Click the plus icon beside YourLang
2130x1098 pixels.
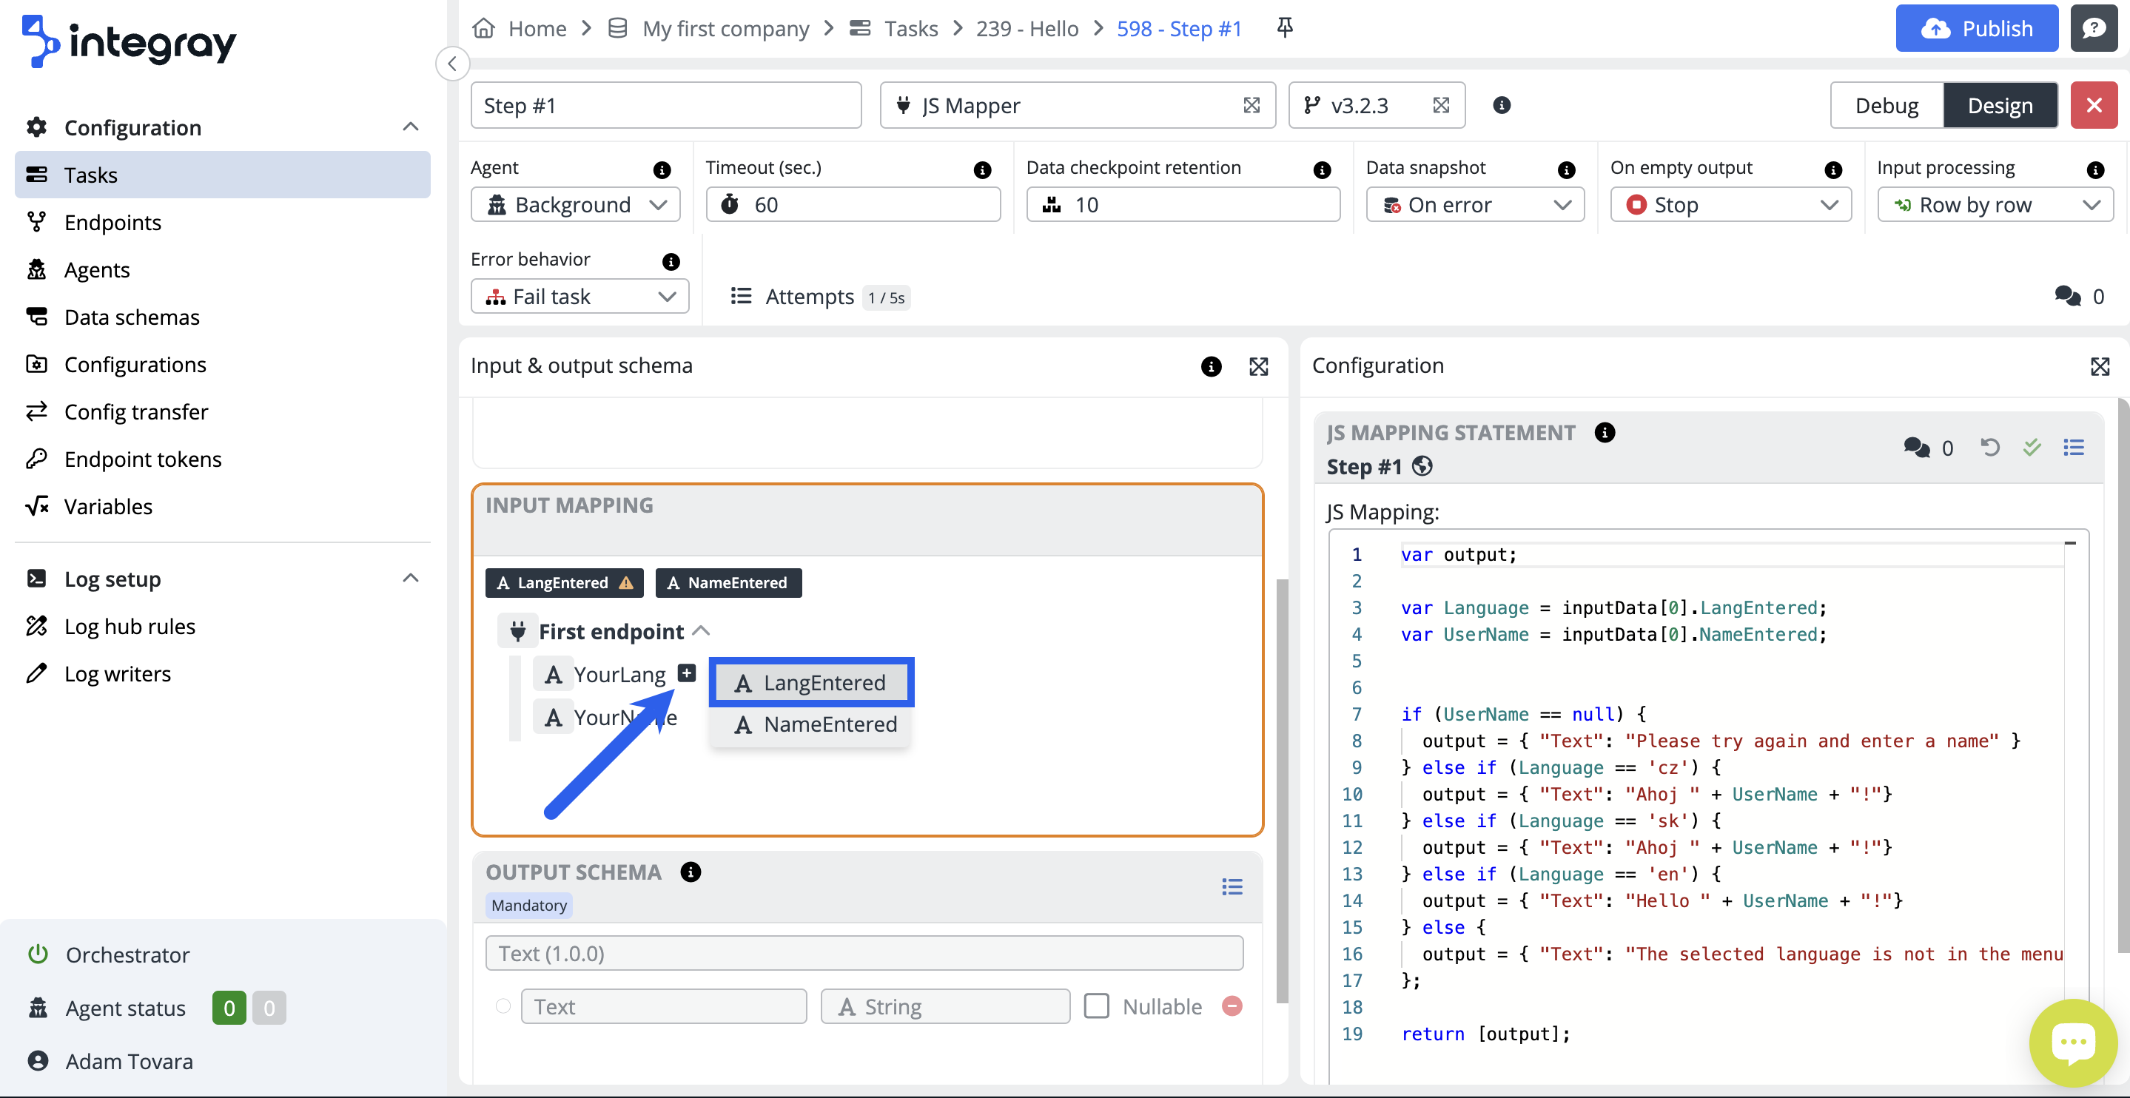686,673
